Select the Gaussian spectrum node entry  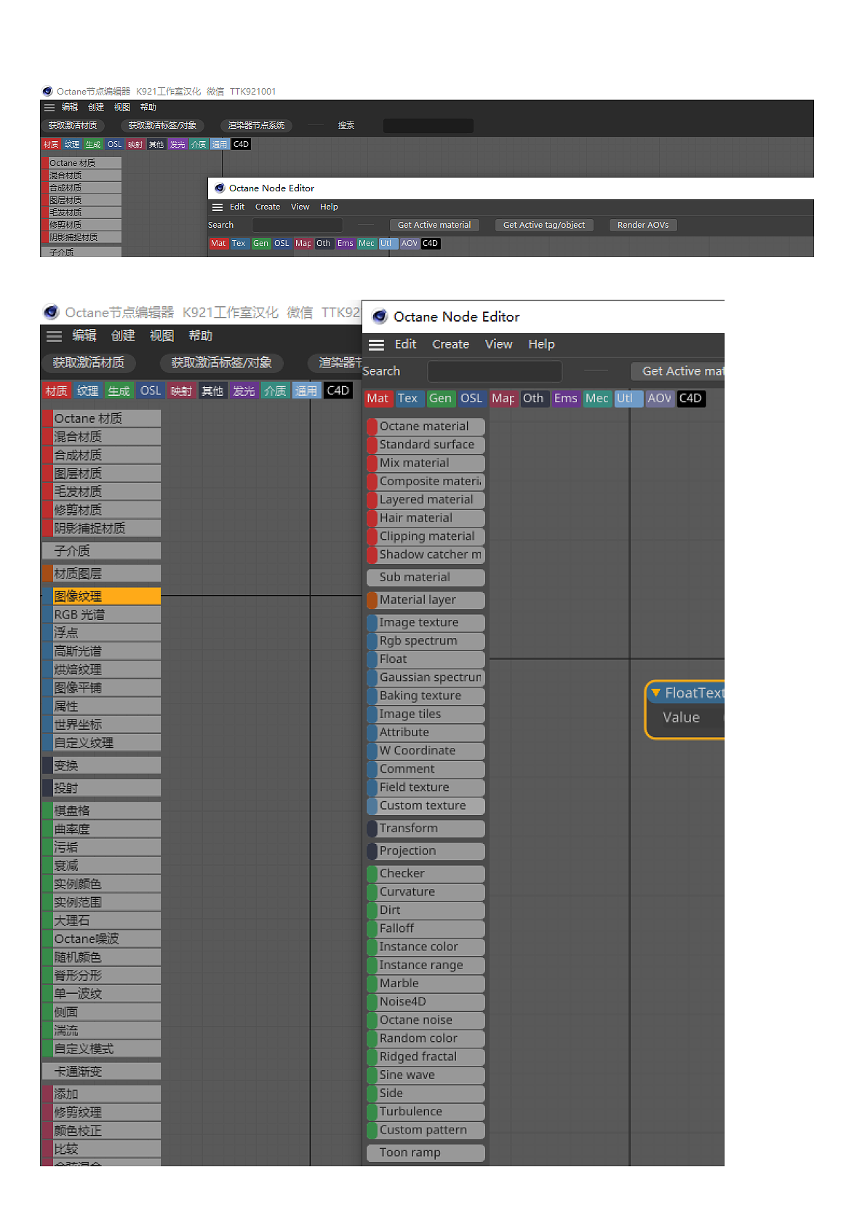(426, 677)
